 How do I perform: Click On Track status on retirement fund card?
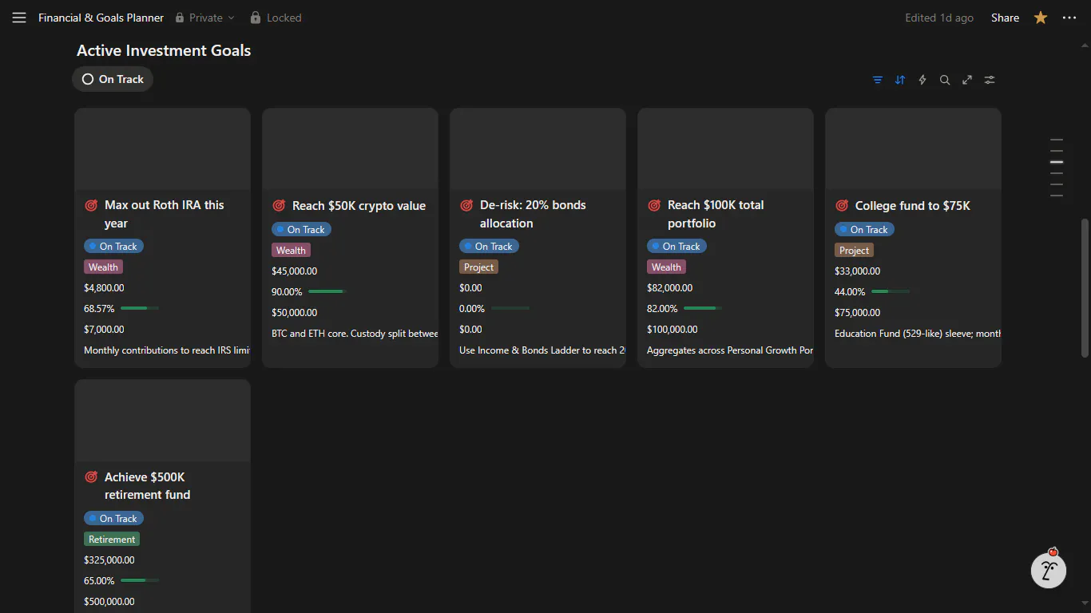(113, 519)
